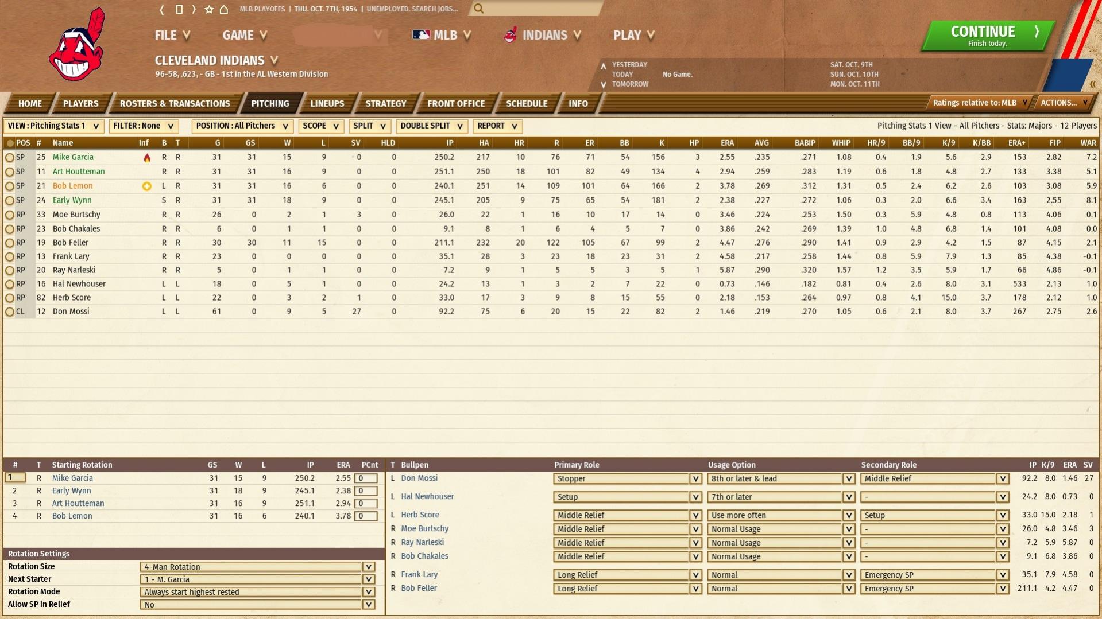Screen dimensions: 1102x619
Task: Open the MLB menu
Action: pyautogui.click(x=442, y=35)
